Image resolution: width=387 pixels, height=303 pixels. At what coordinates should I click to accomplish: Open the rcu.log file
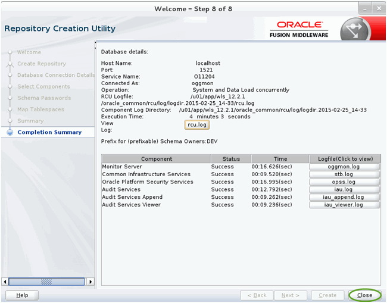(196, 125)
